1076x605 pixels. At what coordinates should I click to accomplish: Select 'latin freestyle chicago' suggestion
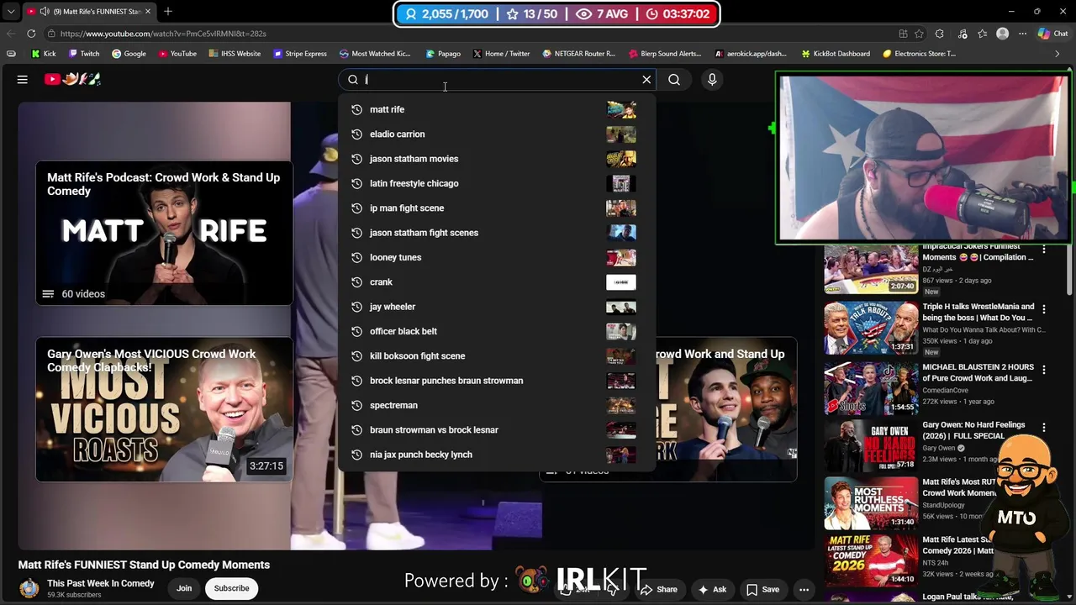pos(497,183)
